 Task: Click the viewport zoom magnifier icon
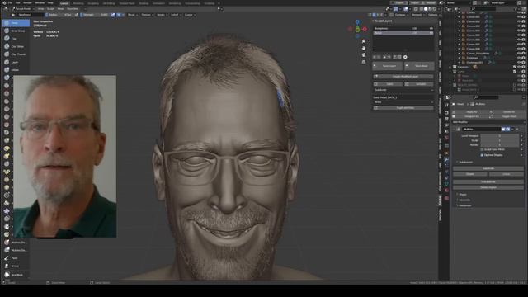364,41
